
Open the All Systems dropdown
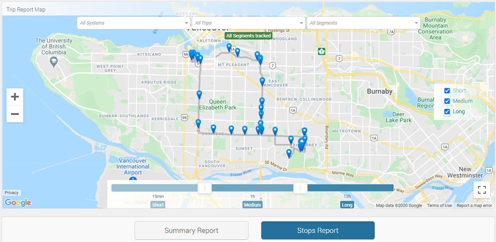coord(134,23)
